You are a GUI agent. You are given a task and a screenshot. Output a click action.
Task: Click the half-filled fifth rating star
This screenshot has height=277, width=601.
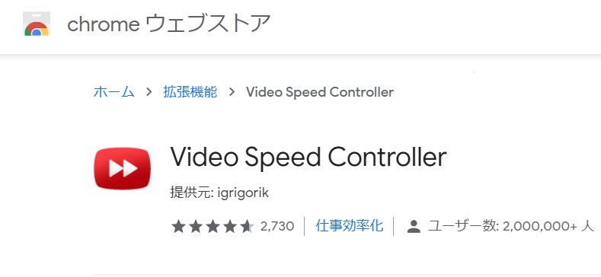(248, 226)
